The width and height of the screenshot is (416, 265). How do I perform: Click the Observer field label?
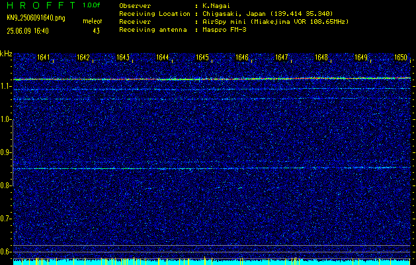point(135,6)
